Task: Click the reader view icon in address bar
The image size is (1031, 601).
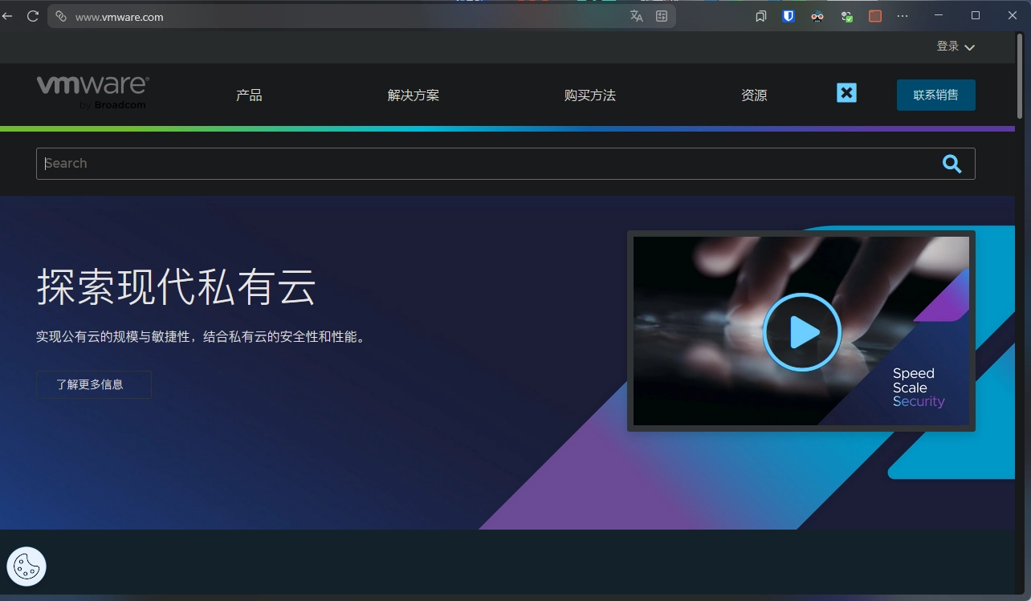Action: [x=662, y=16]
